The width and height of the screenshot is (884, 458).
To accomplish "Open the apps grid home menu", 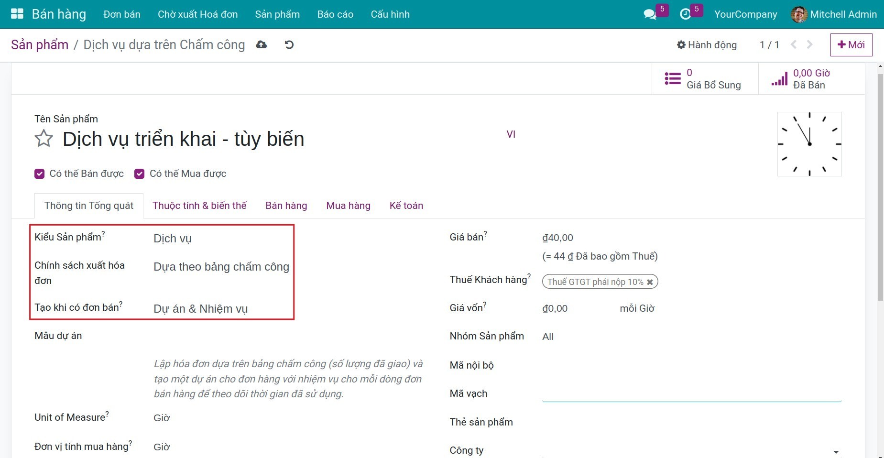I will click(17, 14).
